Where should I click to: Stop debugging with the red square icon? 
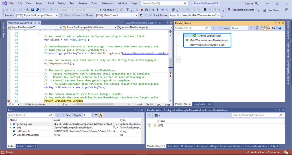(x=141, y=10)
